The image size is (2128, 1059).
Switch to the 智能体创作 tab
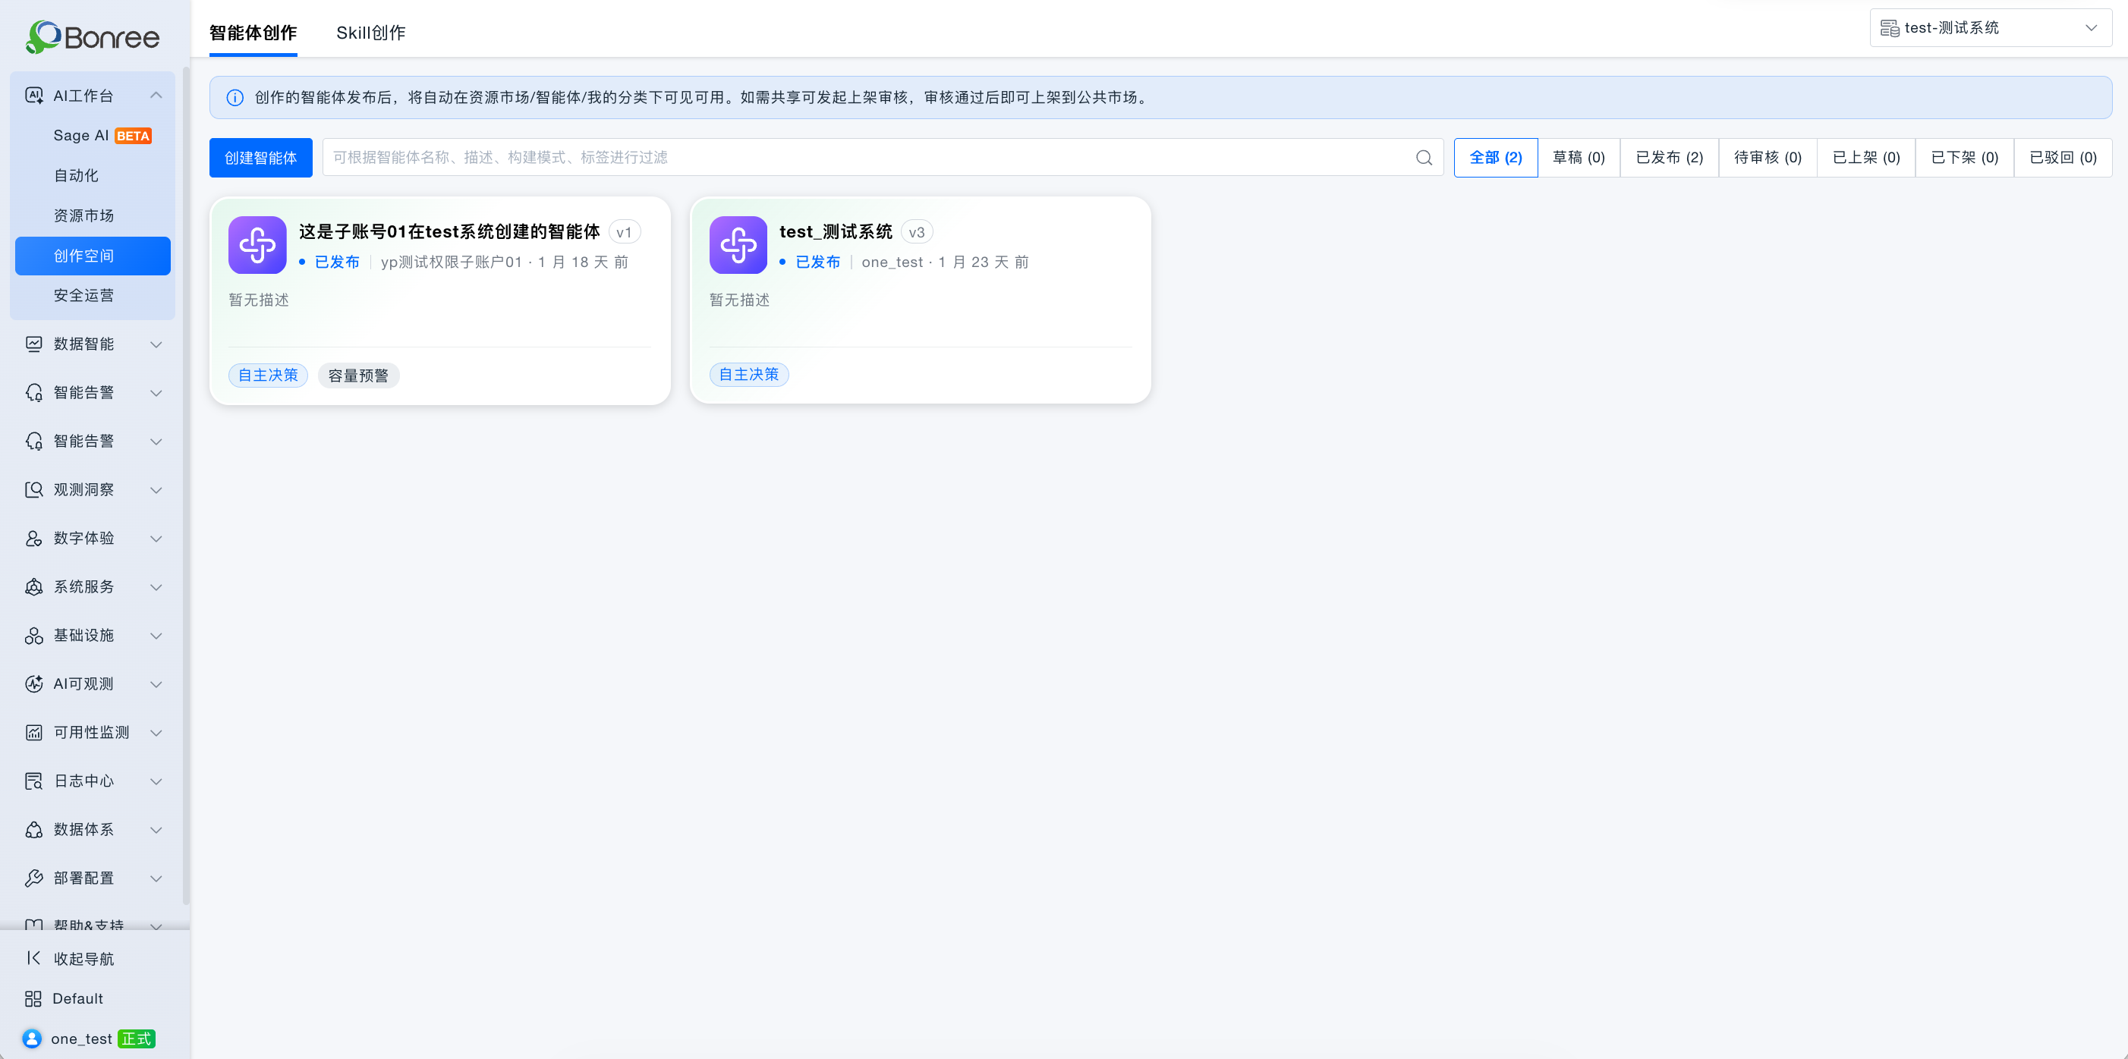click(253, 33)
